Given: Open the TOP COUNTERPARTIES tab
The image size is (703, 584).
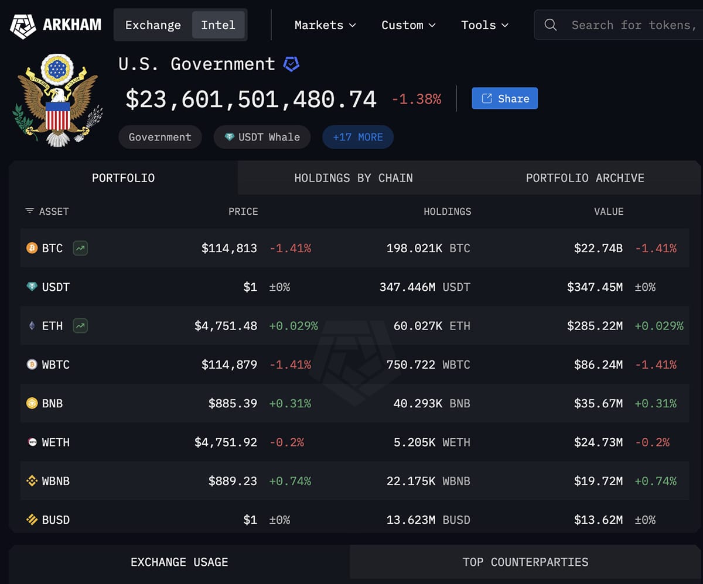Looking at the screenshot, I should pos(525,562).
